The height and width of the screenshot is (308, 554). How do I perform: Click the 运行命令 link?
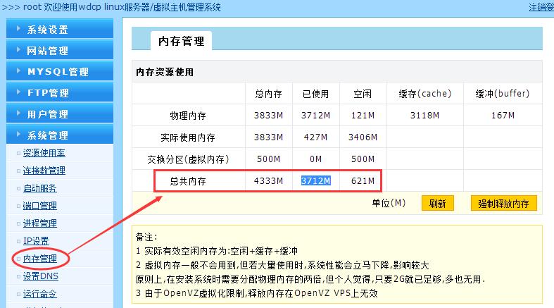pos(39,294)
